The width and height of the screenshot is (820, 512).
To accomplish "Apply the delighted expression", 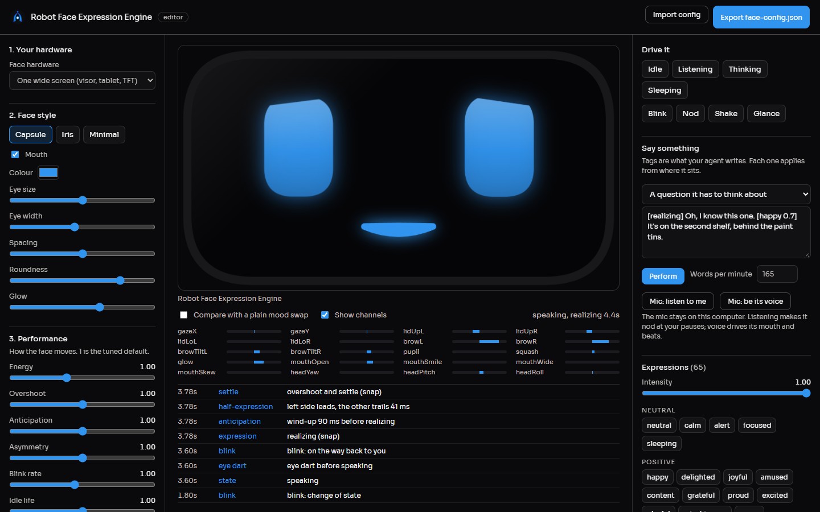I will point(698,477).
